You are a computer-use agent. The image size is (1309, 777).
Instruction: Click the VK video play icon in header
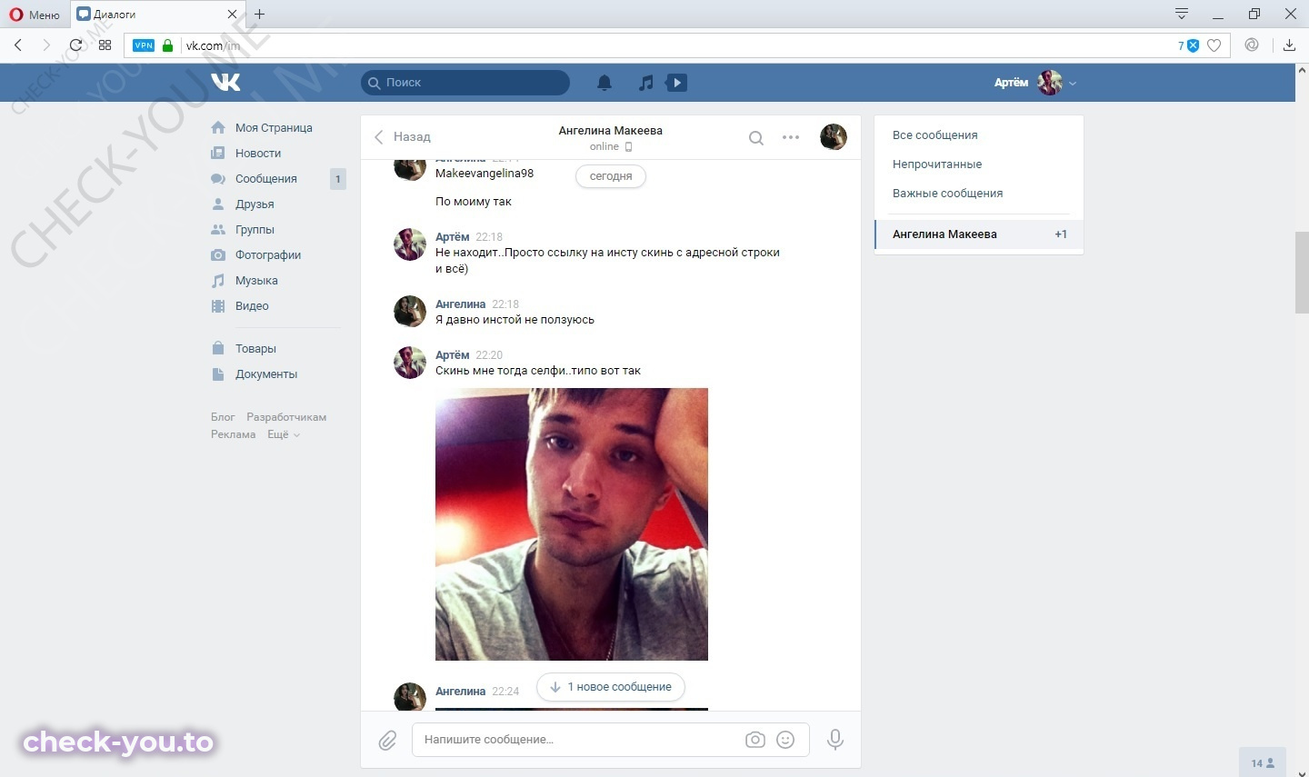pyautogui.click(x=676, y=83)
